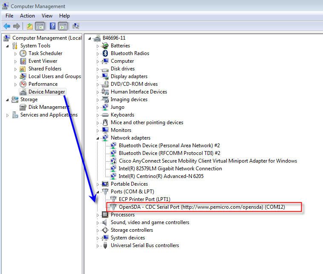The height and width of the screenshot is (274, 323).
Task: Toggle Show/Hide Console Tree toolbar icon
Action: [x=40, y=26]
